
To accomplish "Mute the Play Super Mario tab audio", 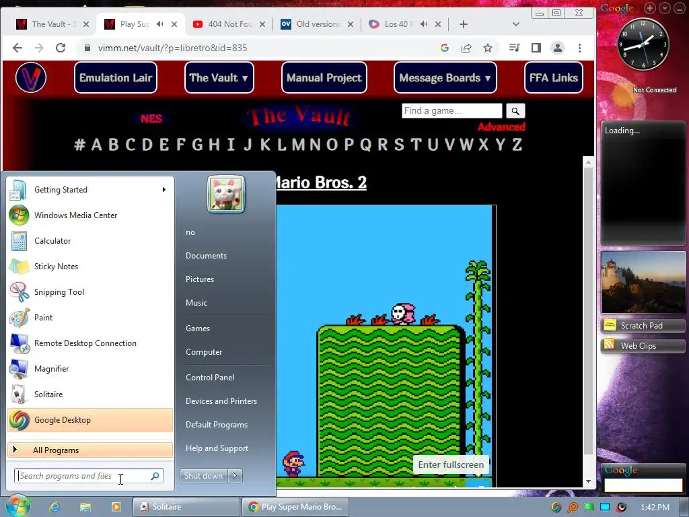I will [x=160, y=24].
